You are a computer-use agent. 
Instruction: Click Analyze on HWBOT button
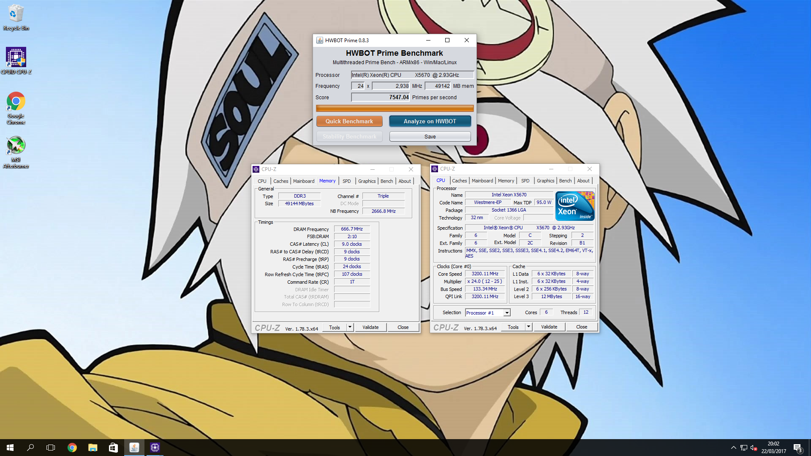tap(430, 121)
